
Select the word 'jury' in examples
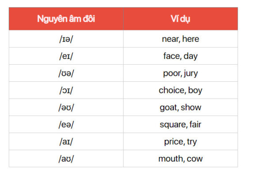coord(190,73)
